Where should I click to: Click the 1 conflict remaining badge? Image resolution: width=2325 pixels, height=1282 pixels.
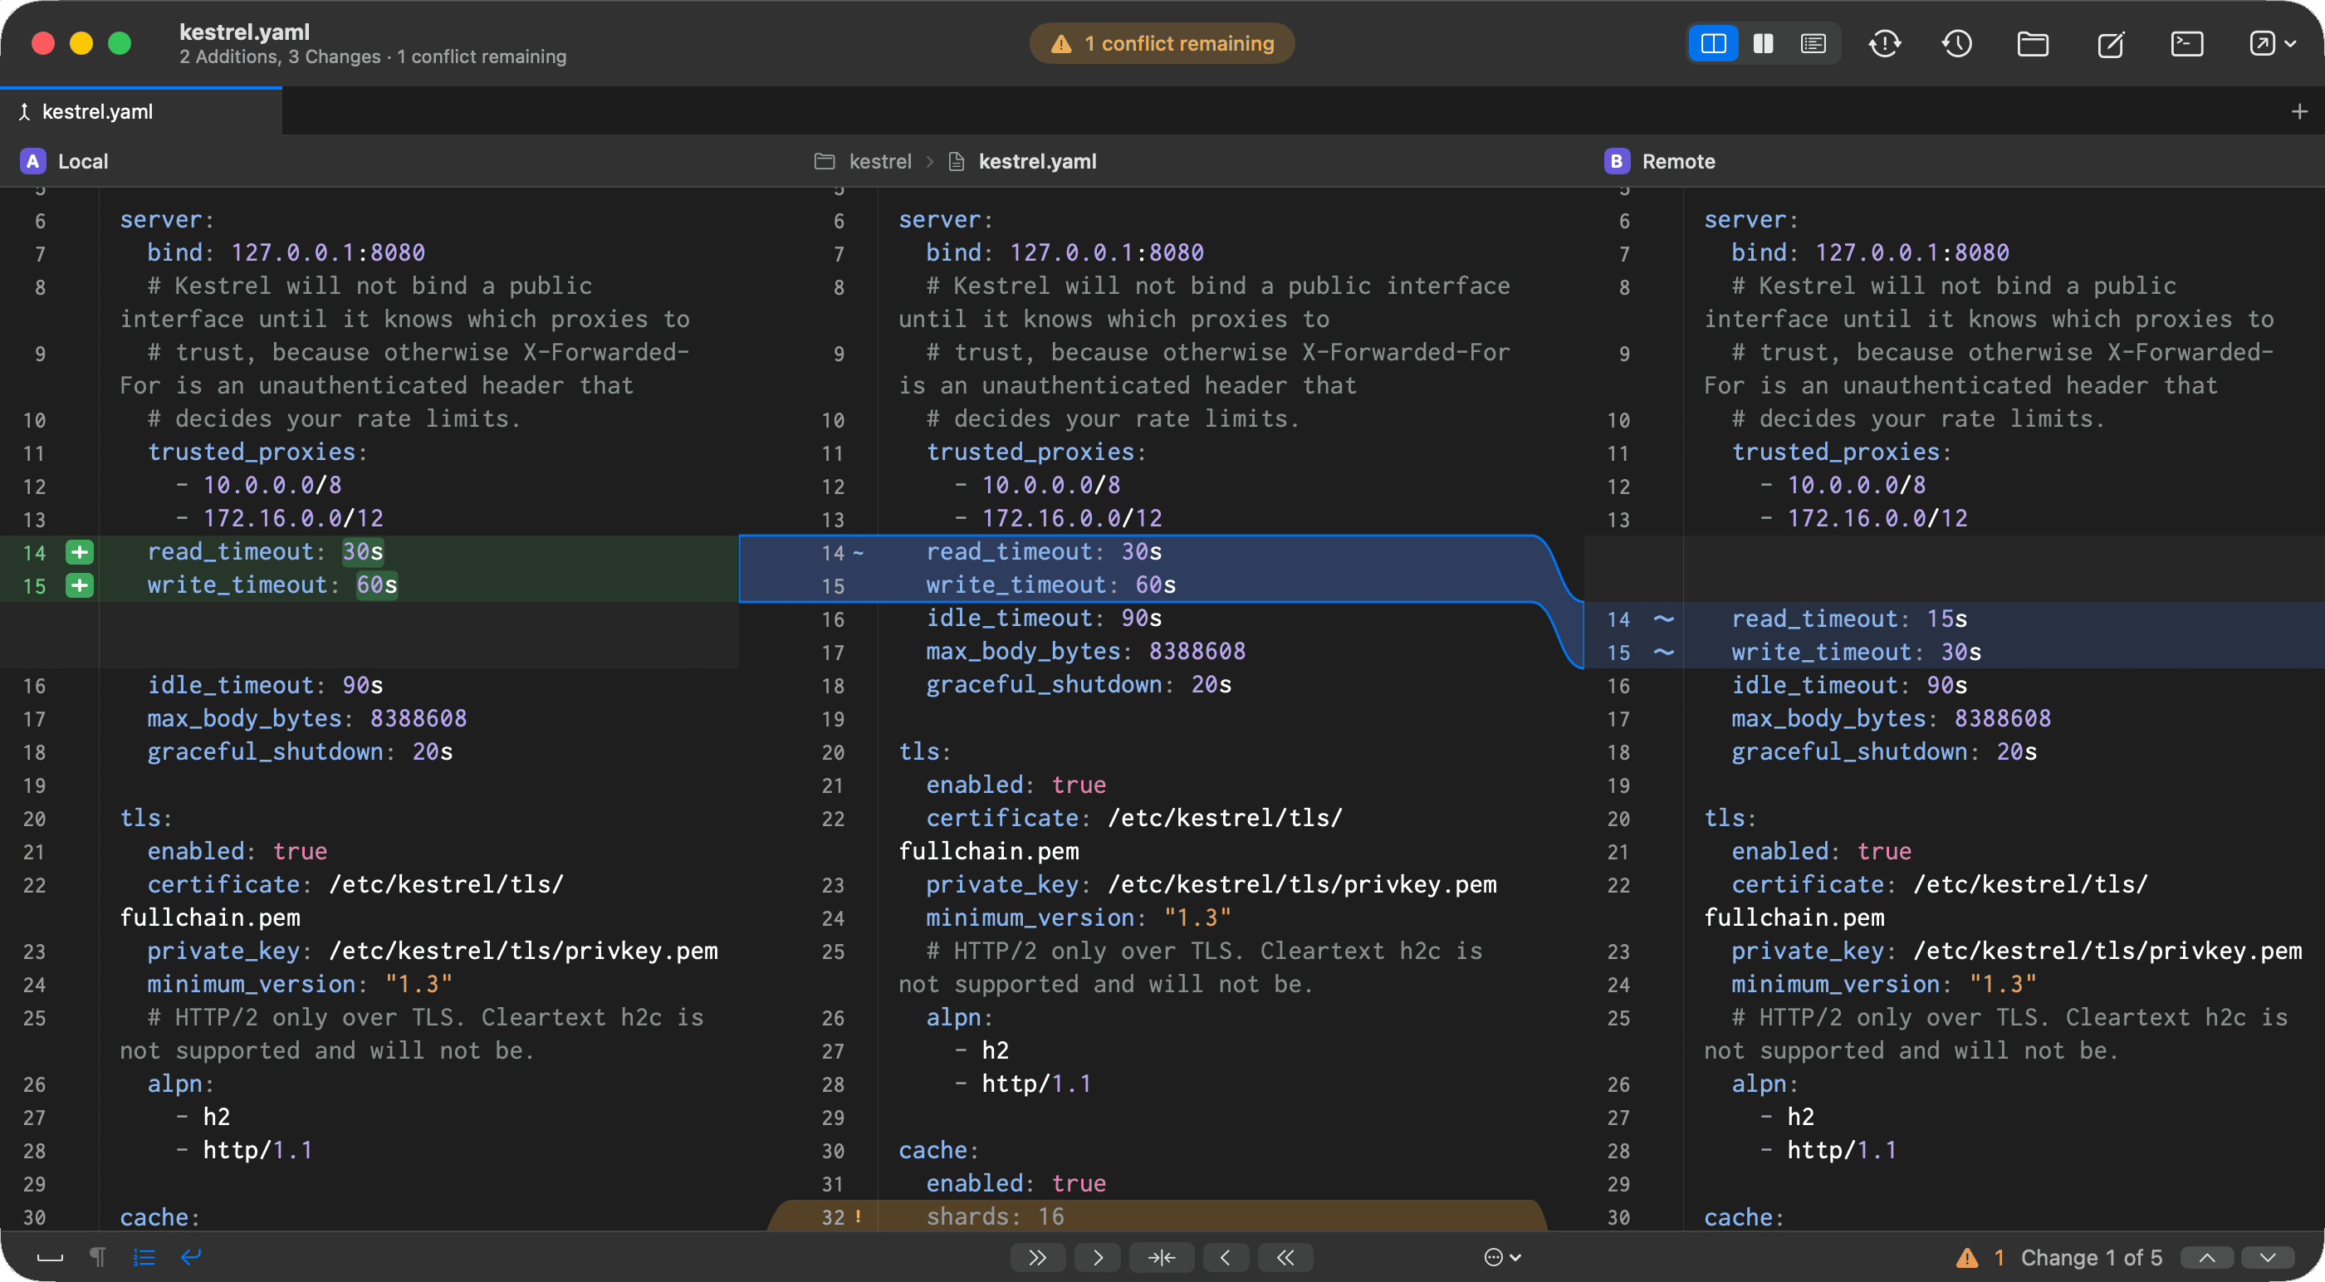click(x=1162, y=43)
